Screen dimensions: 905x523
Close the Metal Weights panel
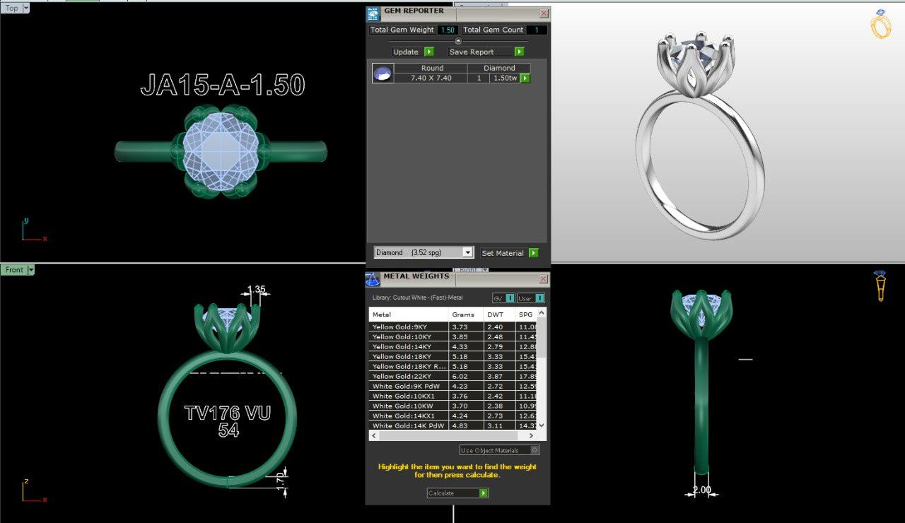click(543, 279)
